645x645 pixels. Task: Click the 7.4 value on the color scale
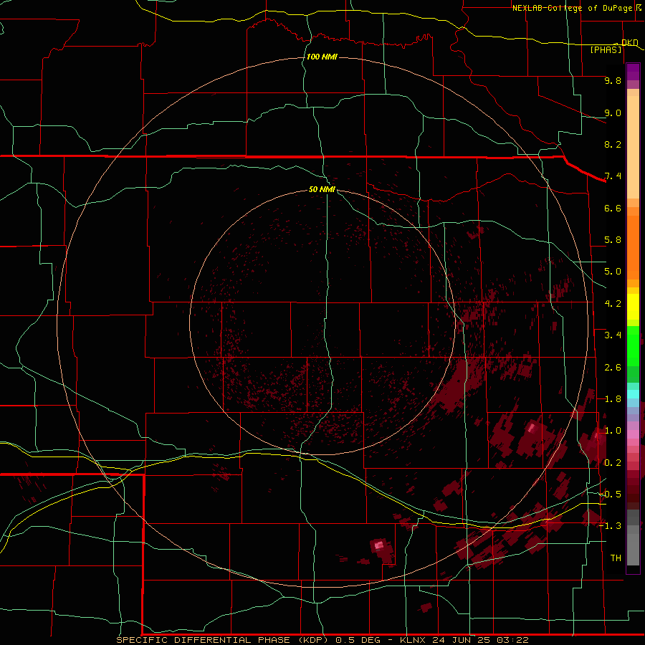click(x=613, y=176)
